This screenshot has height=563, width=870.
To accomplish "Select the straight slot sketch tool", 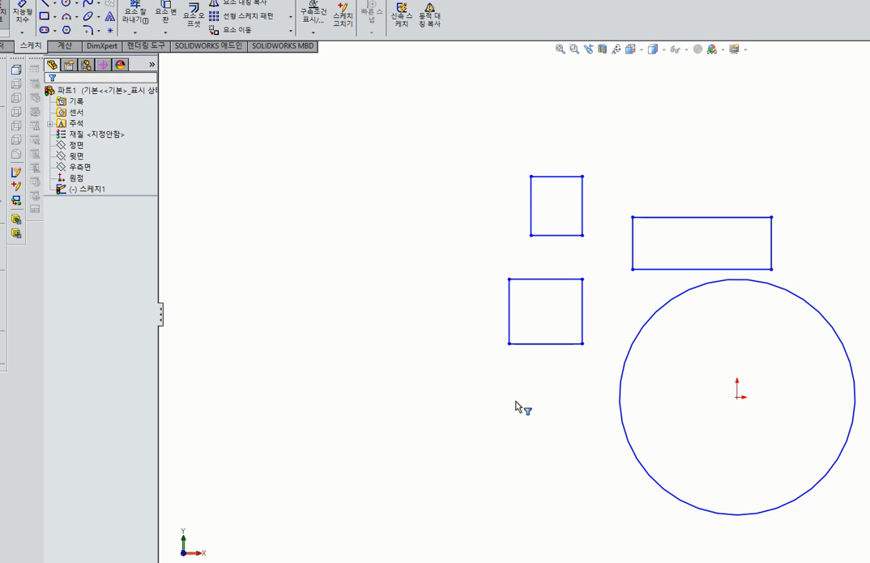I will tap(45, 30).
